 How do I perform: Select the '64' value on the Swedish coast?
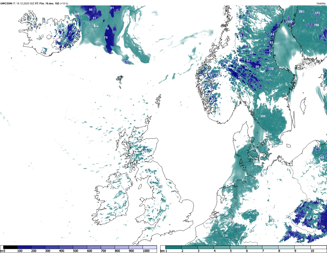(272, 34)
